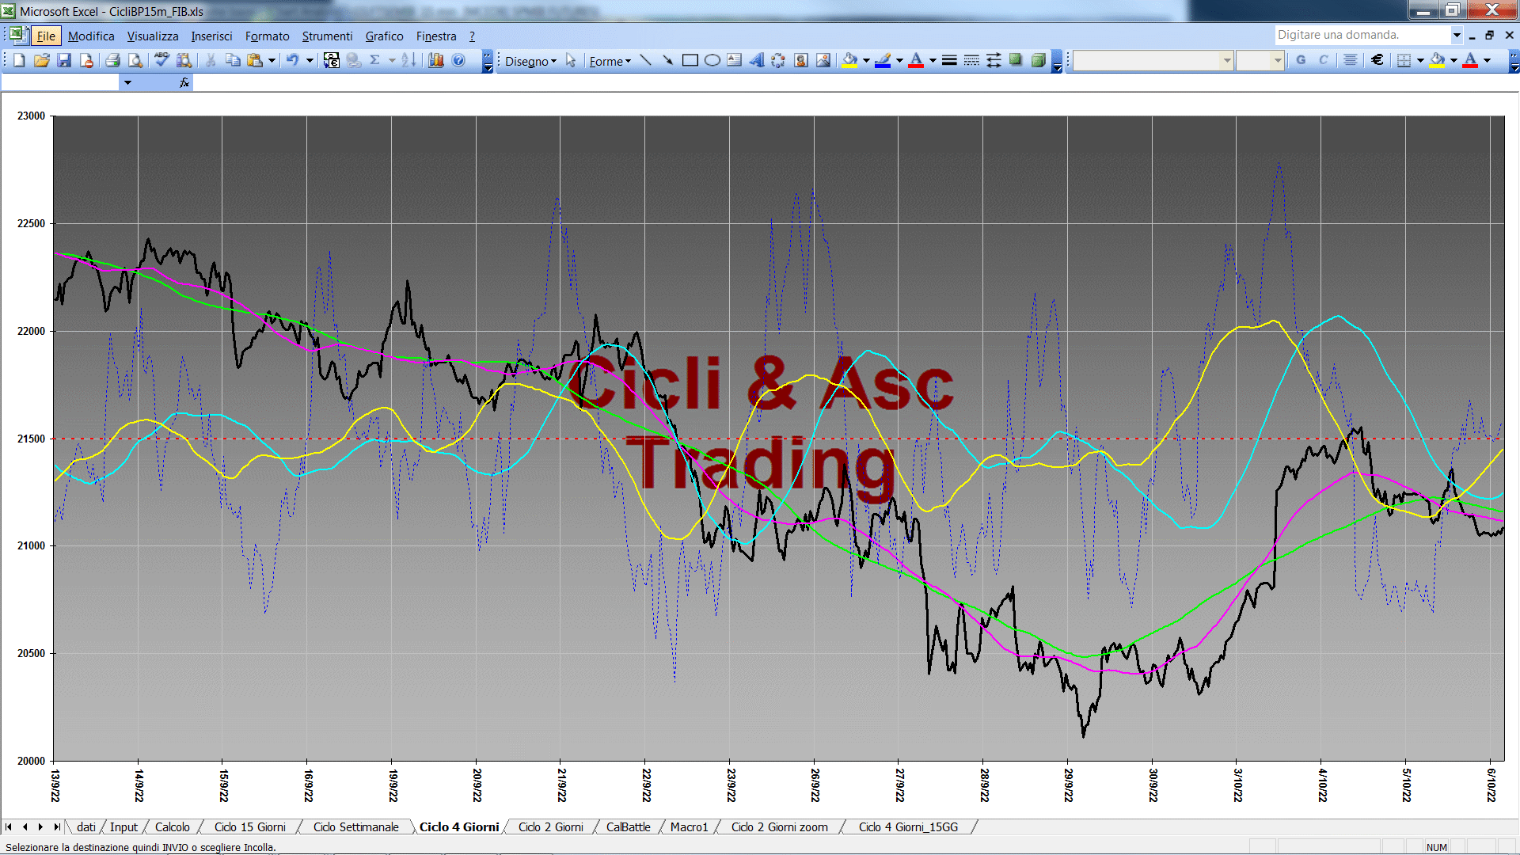Click the drawing fill color bucket
Image resolution: width=1520 pixels, height=855 pixels.
click(850, 60)
